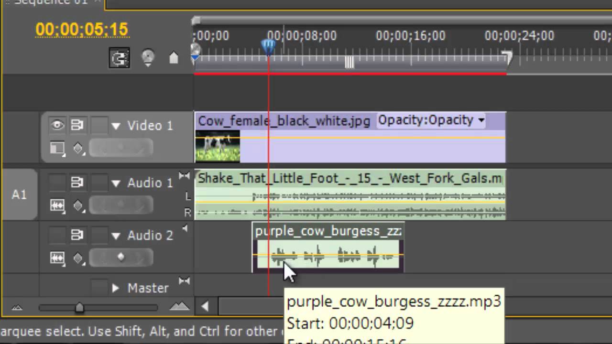Toggle Sync Lock on Audio 1
Screen dimensions: 612x344
pyautogui.click(x=77, y=183)
